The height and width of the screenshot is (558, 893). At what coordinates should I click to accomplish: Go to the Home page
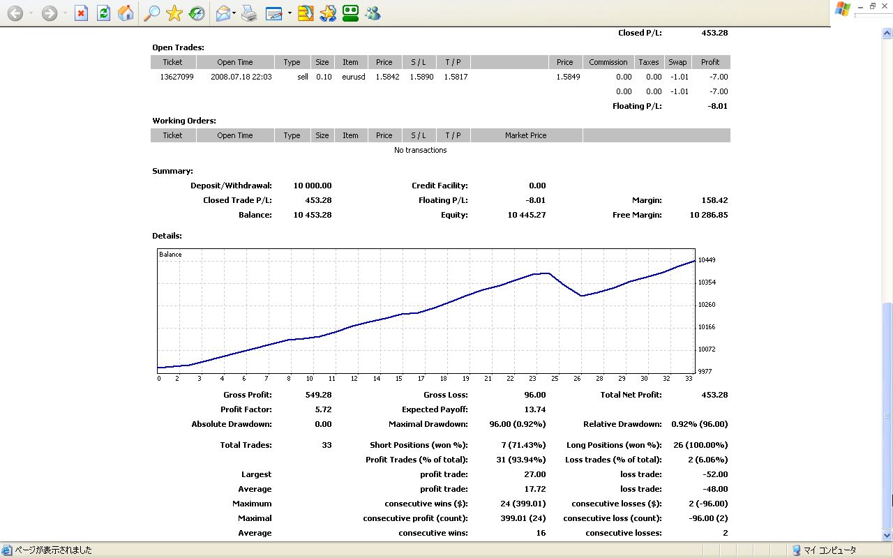click(126, 13)
